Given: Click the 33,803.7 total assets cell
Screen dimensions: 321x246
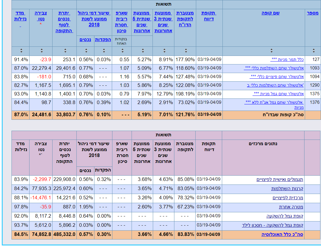Looking at the screenshot, I should coord(65,115).
